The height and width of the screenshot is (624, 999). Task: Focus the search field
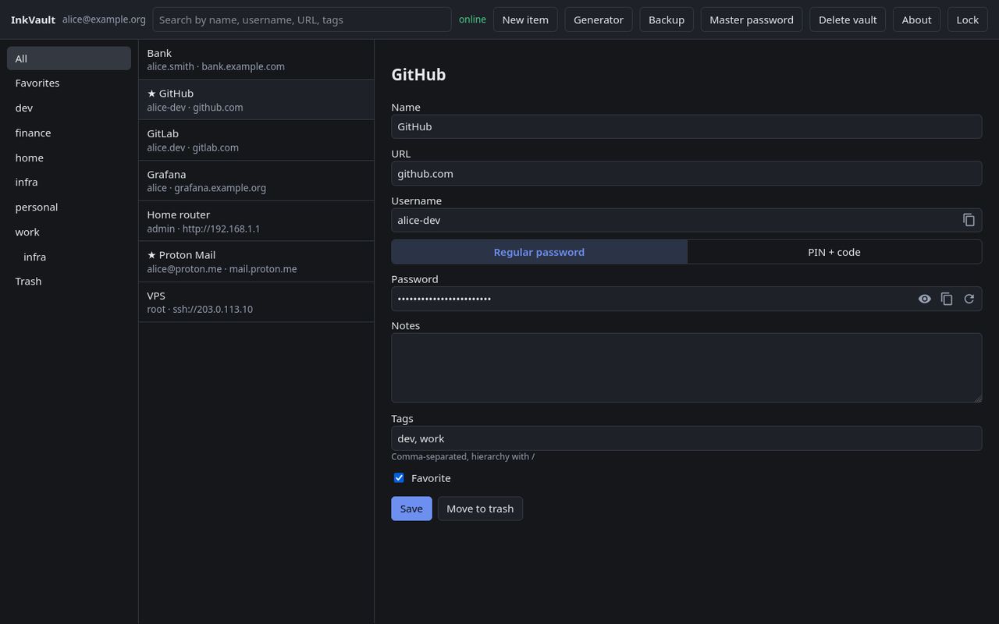click(302, 19)
